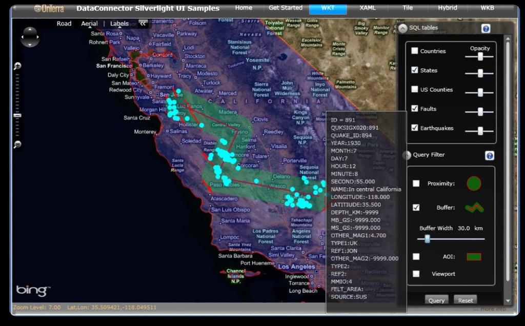Click the Buffer Width slider
525x326 pixels.
pos(451,239)
